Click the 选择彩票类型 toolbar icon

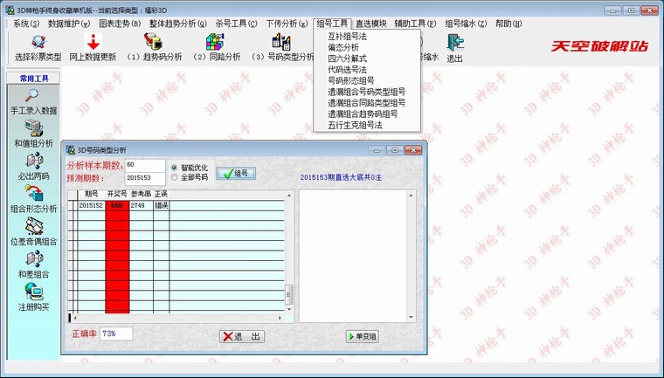(38, 42)
